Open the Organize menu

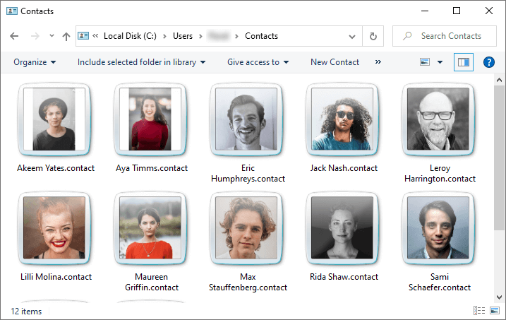(x=35, y=62)
